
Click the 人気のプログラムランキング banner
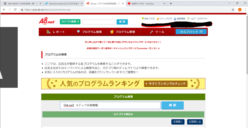123,84
